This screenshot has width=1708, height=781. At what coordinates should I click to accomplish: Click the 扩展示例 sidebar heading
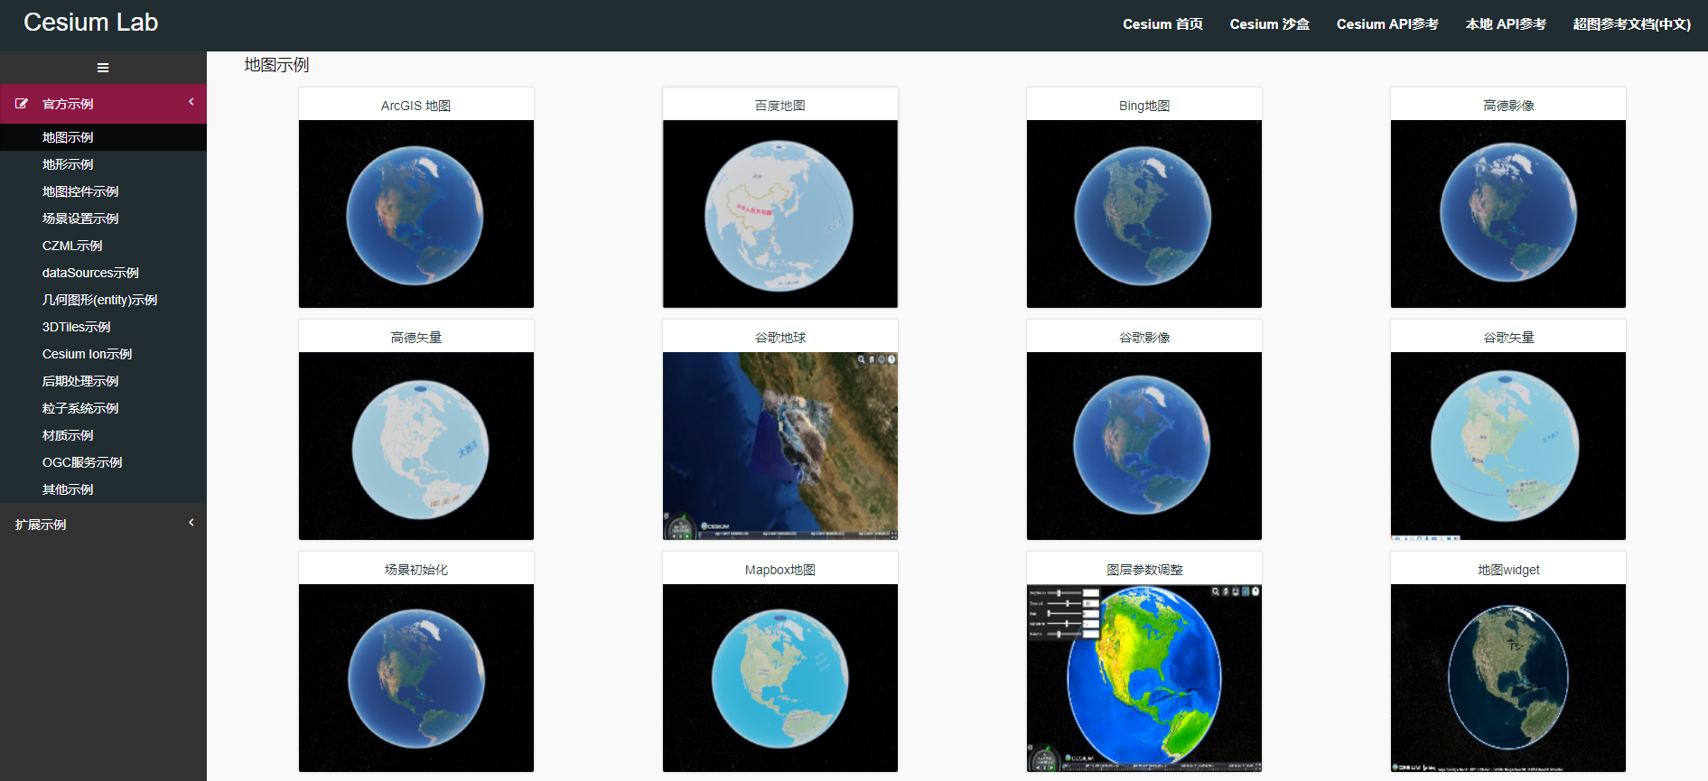pos(41,525)
